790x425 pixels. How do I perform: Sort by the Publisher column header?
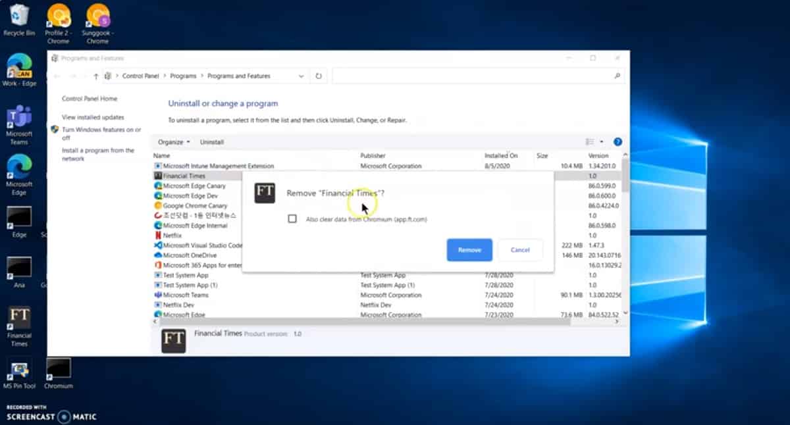pos(373,156)
